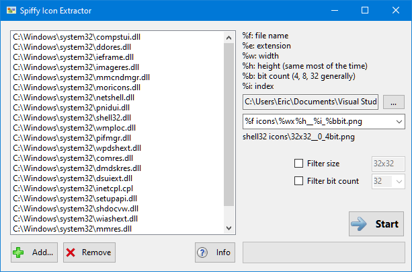Select ieframe.dll in the file list
412x272 pixels.
73,57
